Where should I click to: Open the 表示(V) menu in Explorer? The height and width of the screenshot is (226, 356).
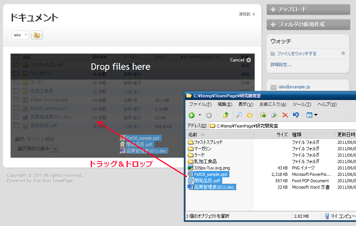(x=246, y=105)
